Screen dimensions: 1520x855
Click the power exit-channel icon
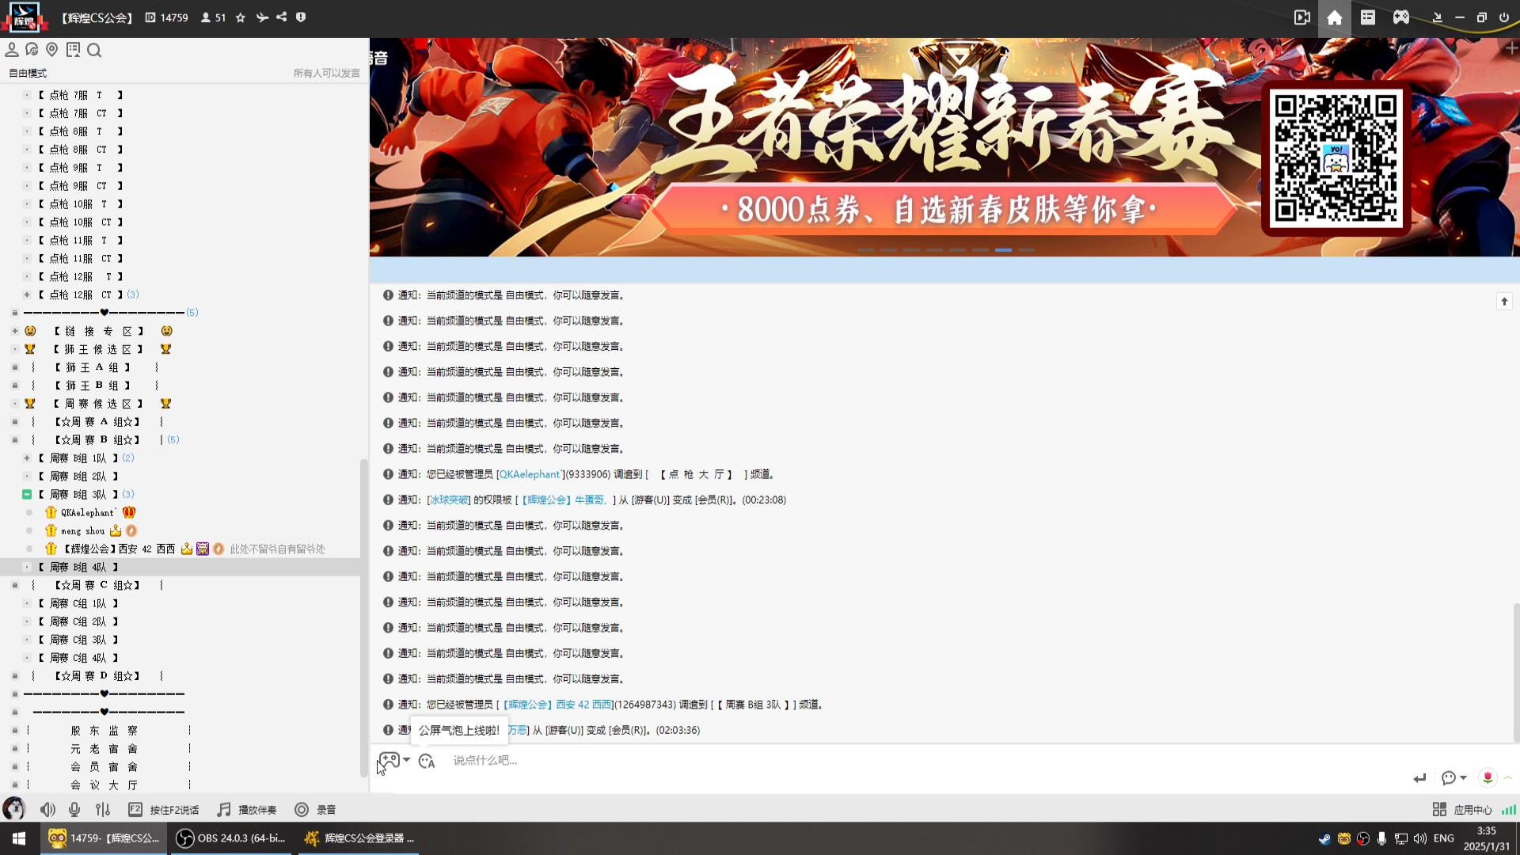coord(1504,17)
